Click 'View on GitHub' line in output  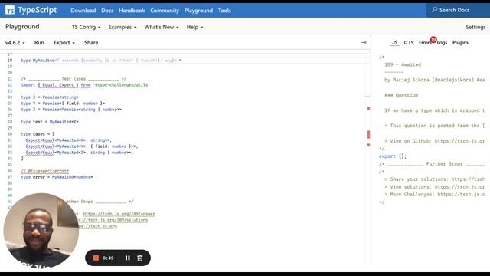point(435,141)
